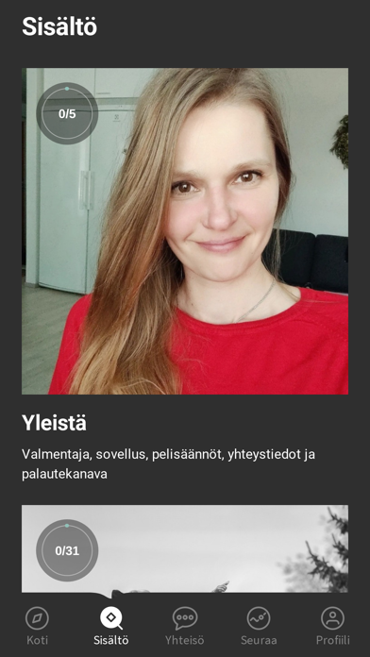
Task: Open the Profiili person icon
Action: pos(332,618)
